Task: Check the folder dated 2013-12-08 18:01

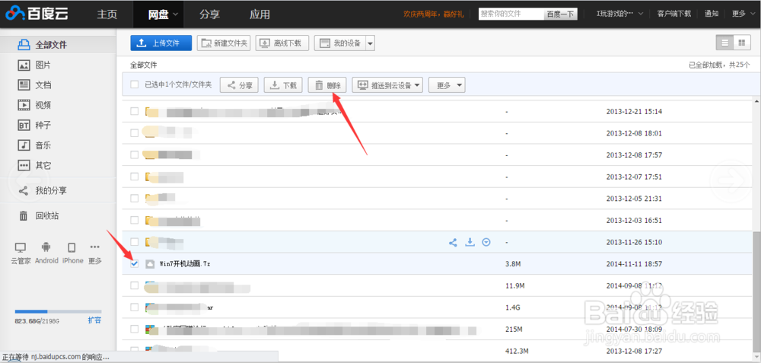Action: (135, 133)
